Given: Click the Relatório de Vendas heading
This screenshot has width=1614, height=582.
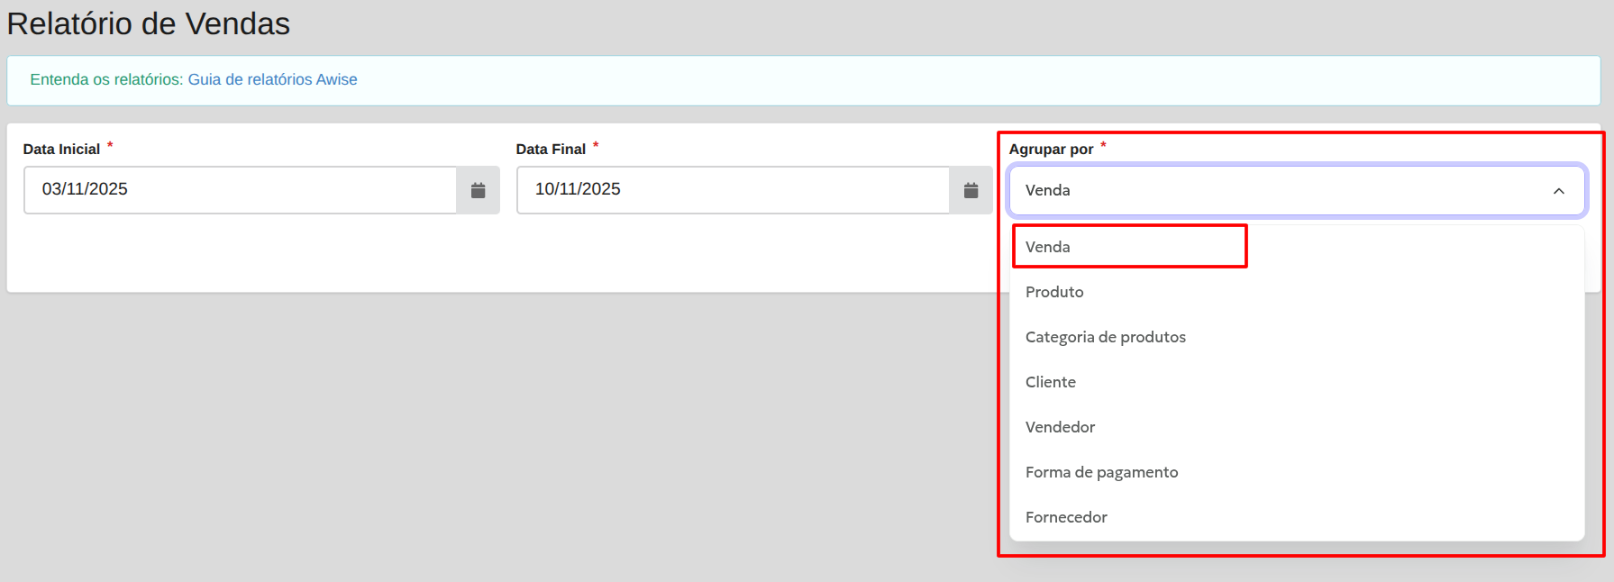Looking at the screenshot, I should pyautogui.click(x=149, y=24).
